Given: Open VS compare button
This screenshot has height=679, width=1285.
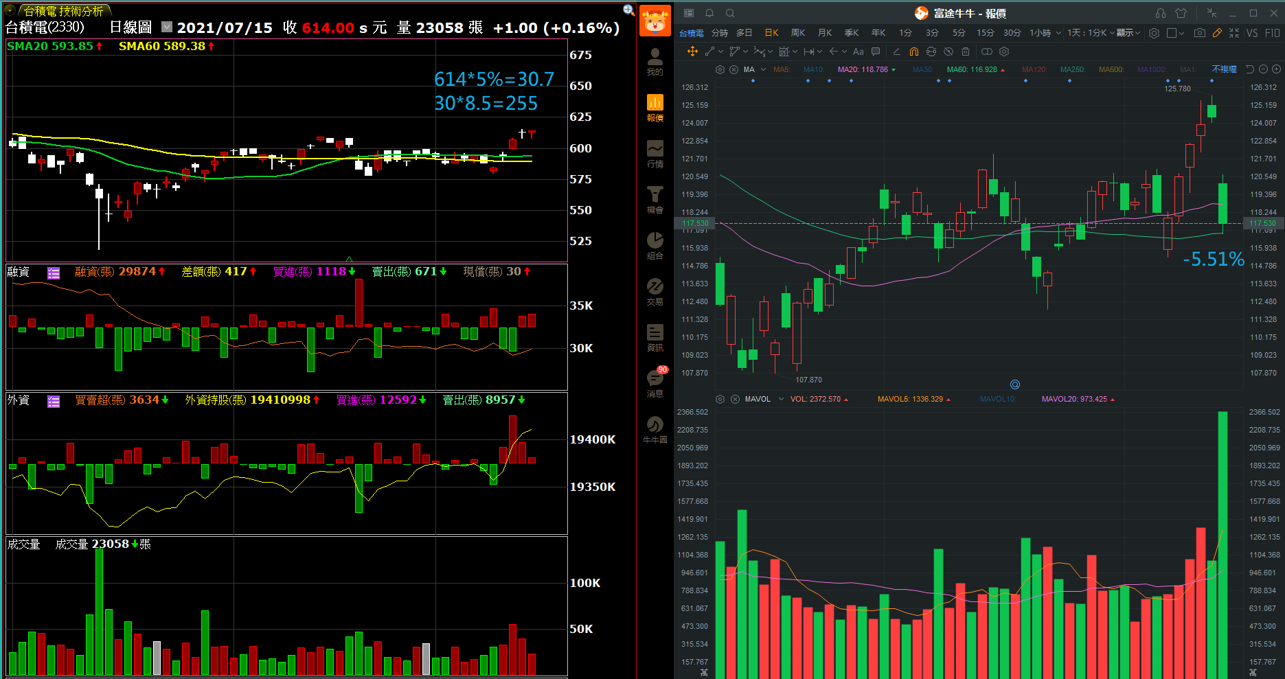Looking at the screenshot, I should click(x=1252, y=33).
